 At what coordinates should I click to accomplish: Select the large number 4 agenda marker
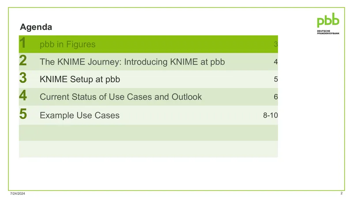tap(23, 95)
